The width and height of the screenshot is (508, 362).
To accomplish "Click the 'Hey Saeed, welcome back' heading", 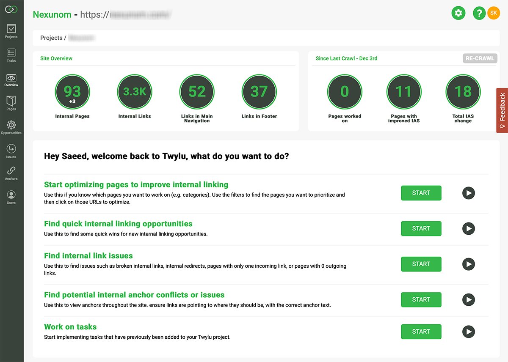I will pos(166,156).
